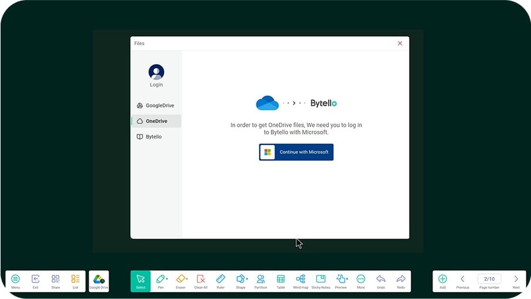Click the OneDrive cloud logo
The height and width of the screenshot is (299, 531).
tap(267, 103)
